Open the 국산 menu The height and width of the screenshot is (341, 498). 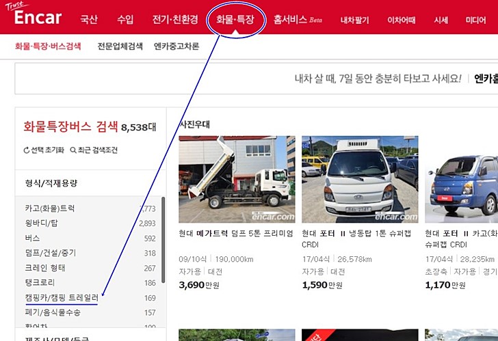tap(89, 19)
